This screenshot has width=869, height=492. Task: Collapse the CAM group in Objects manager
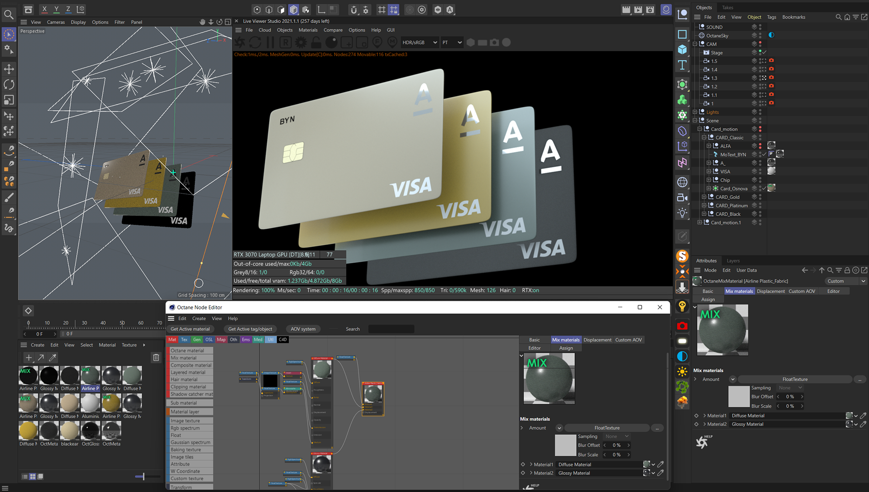(x=695, y=44)
